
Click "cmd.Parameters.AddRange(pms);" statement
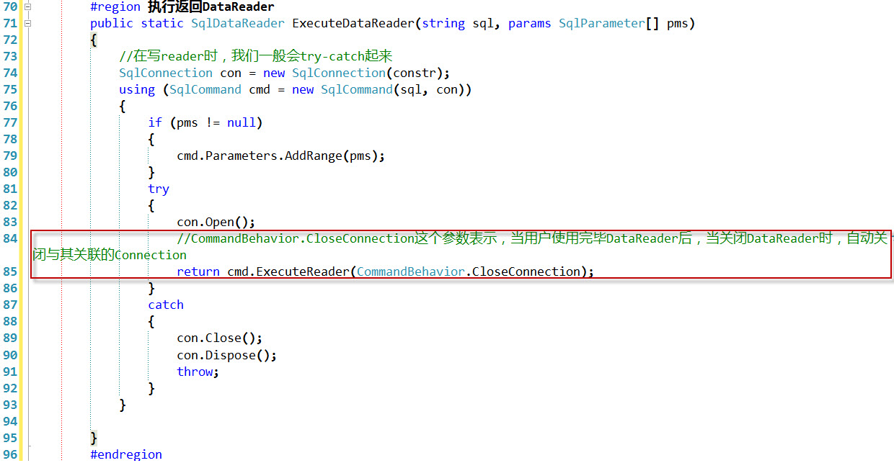pos(281,156)
